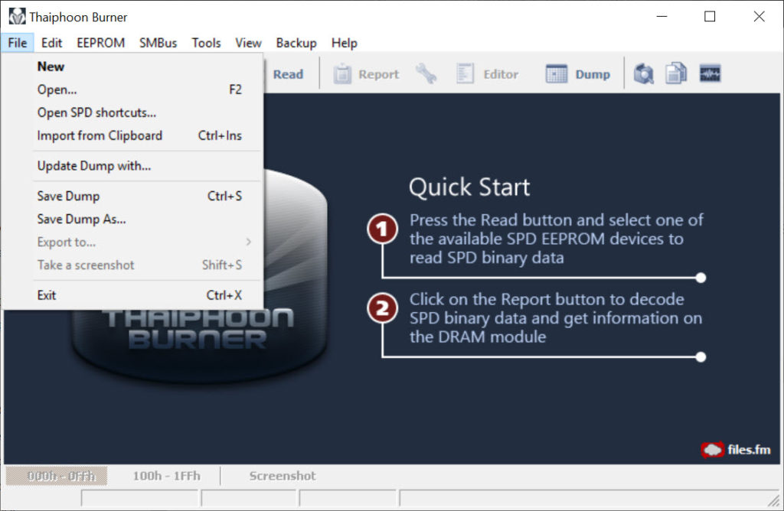This screenshot has width=784, height=511.
Task: Open the EEPROM menu
Action: pos(100,43)
